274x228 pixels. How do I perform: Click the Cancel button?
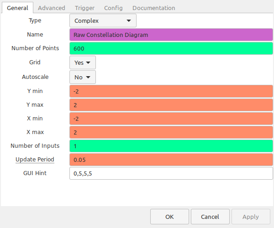pyautogui.click(x=210, y=217)
